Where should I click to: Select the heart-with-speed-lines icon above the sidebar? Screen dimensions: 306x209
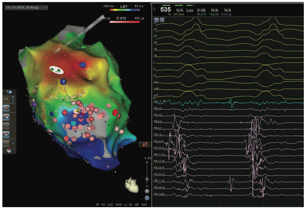(10, 91)
